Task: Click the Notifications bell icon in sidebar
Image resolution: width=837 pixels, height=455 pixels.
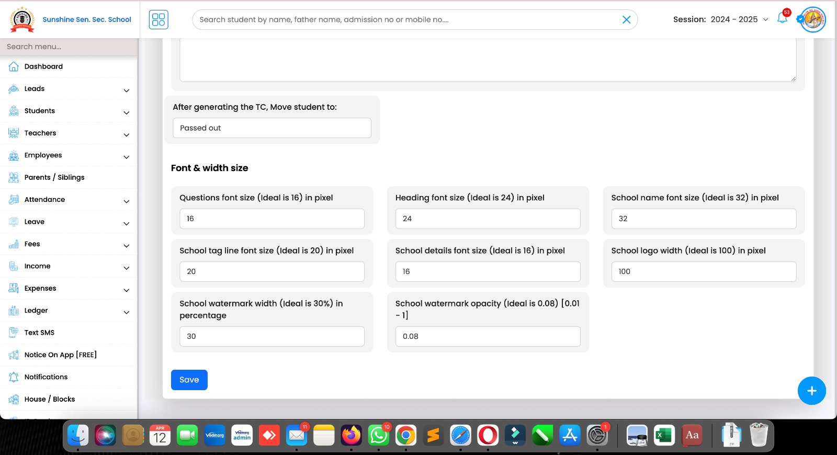Action: coord(14,377)
